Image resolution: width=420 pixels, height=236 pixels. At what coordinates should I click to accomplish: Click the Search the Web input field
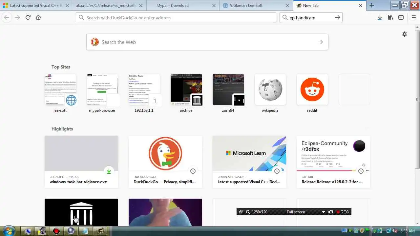pyautogui.click(x=207, y=42)
